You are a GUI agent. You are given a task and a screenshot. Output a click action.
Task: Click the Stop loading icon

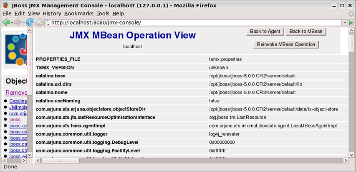click(39, 22)
